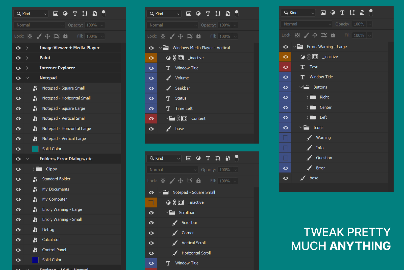Screen dimensions: 404x270
Task: Click the Folders, Error Dialogs, etc group name
Action: point(66,159)
